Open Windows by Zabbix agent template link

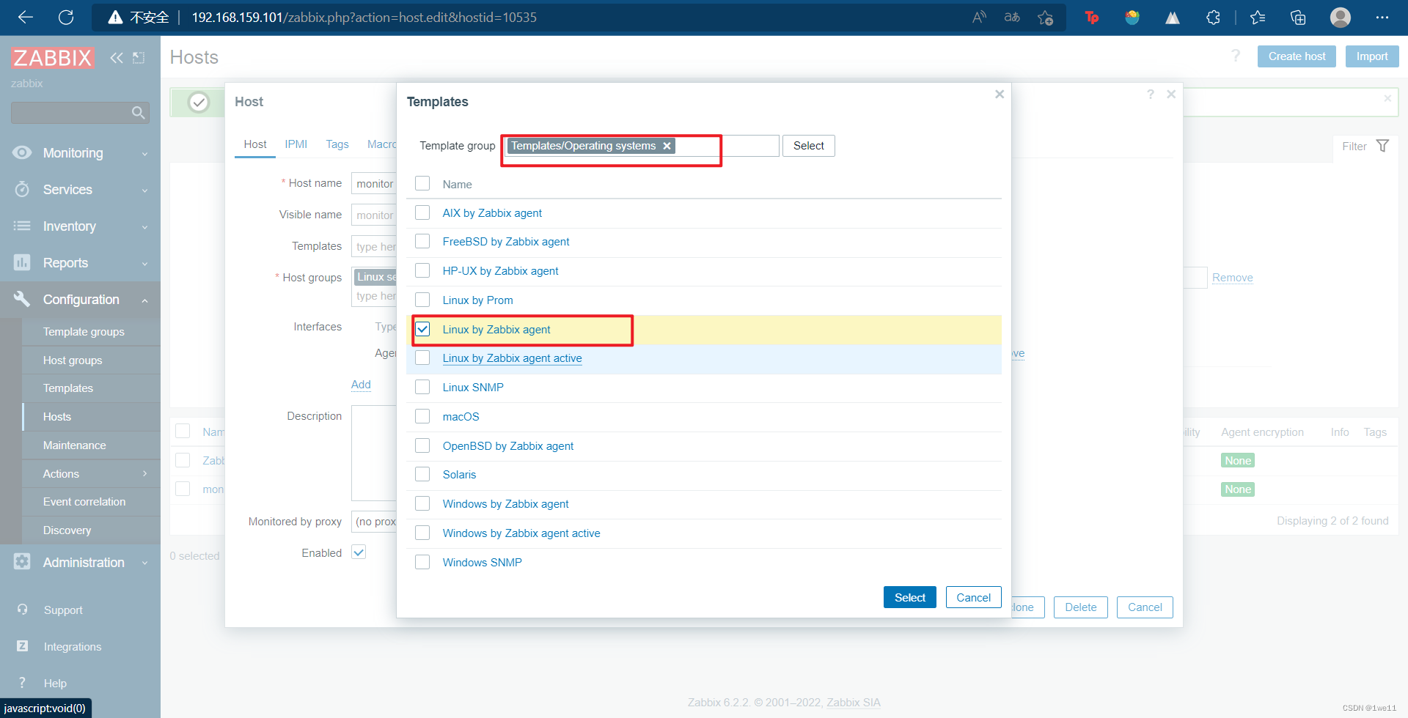click(x=505, y=504)
